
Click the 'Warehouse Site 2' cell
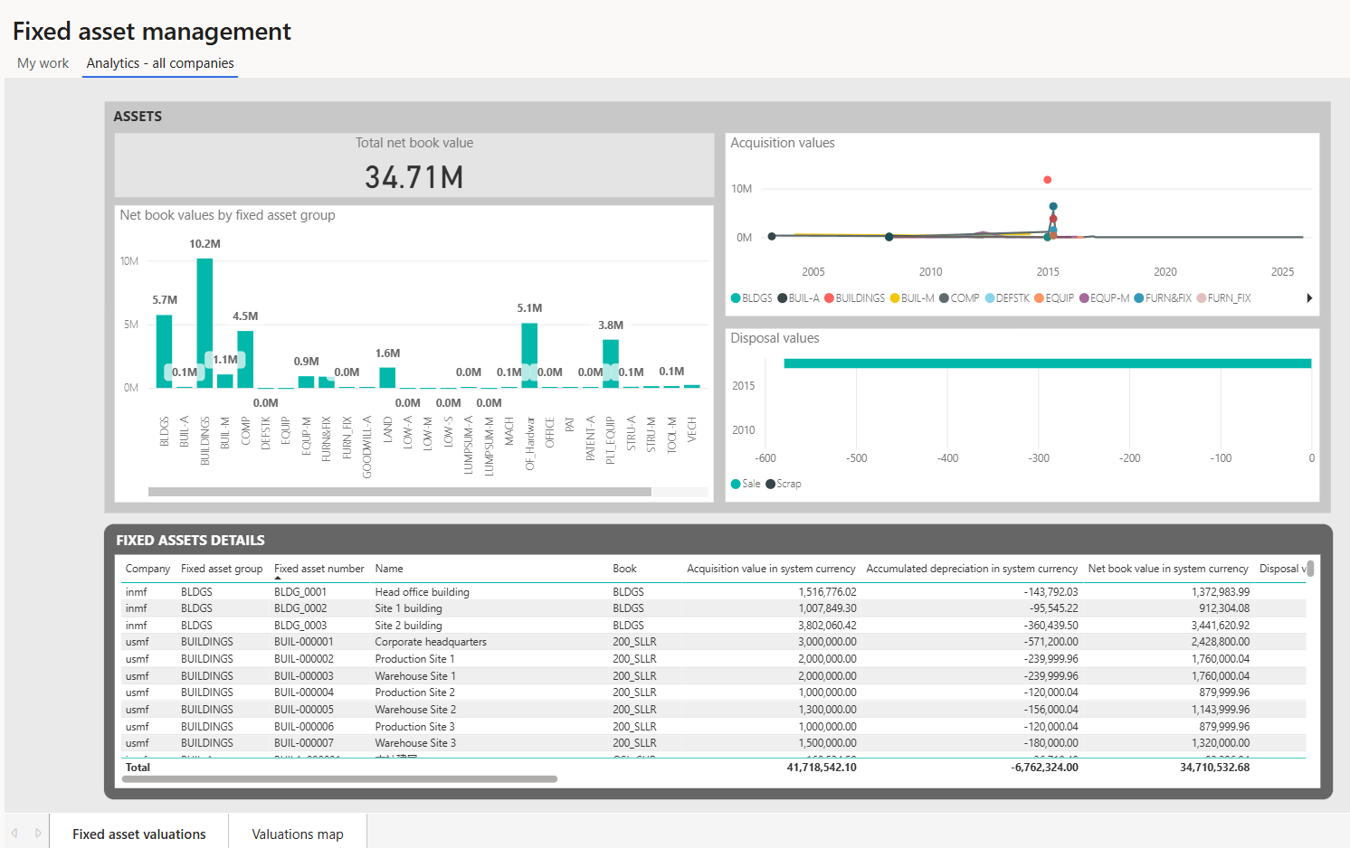point(415,710)
